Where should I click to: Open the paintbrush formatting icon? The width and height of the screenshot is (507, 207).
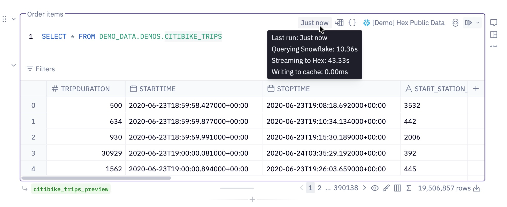[x=386, y=188]
